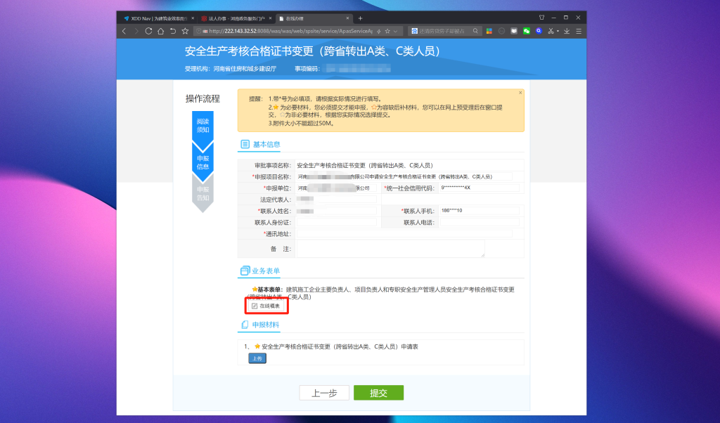Click the 通讯地址 input field
This screenshot has width=720, height=423.
(x=404, y=233)
